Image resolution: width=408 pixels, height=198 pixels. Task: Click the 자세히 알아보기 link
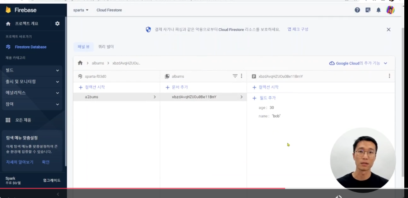point(20,162)
